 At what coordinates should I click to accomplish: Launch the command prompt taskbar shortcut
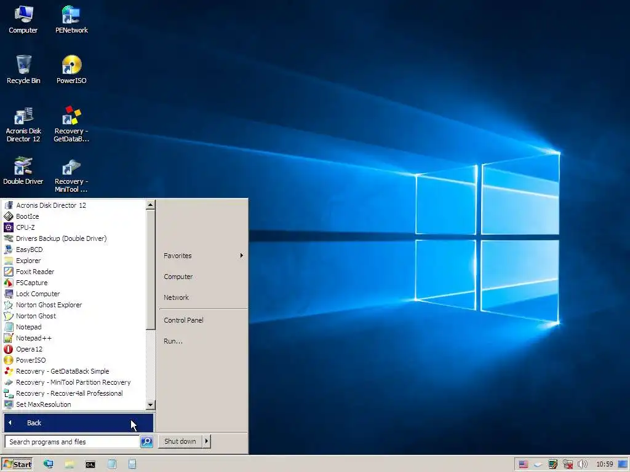(90, 465)
